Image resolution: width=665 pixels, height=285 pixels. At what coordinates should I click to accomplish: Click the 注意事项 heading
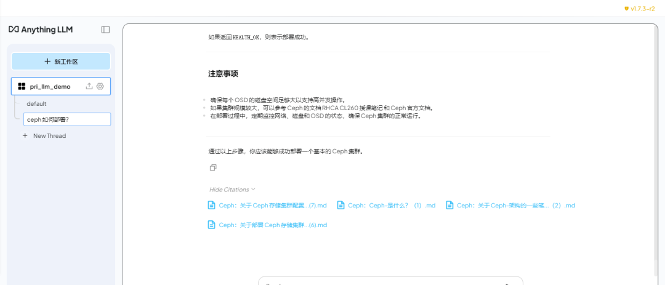[x=223, y=73]
